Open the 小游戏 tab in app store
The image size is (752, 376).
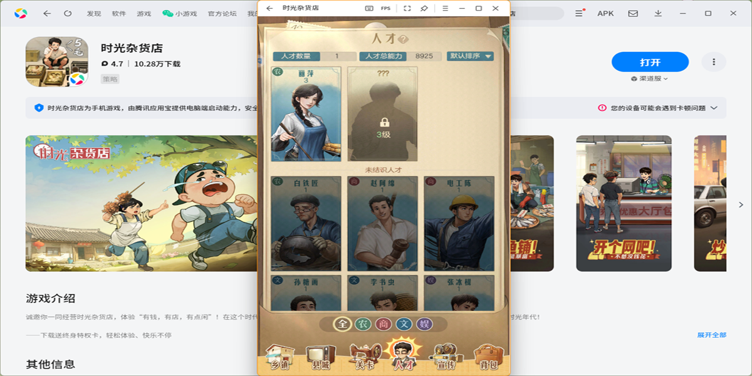180,13
